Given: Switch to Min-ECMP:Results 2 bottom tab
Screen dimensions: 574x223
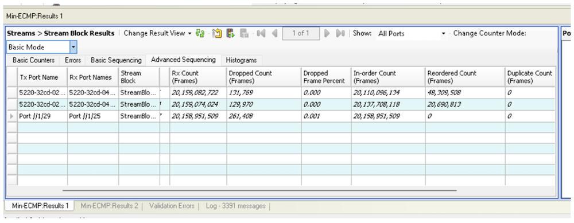Looking at the screenshot, I should [x=110, y=206].
